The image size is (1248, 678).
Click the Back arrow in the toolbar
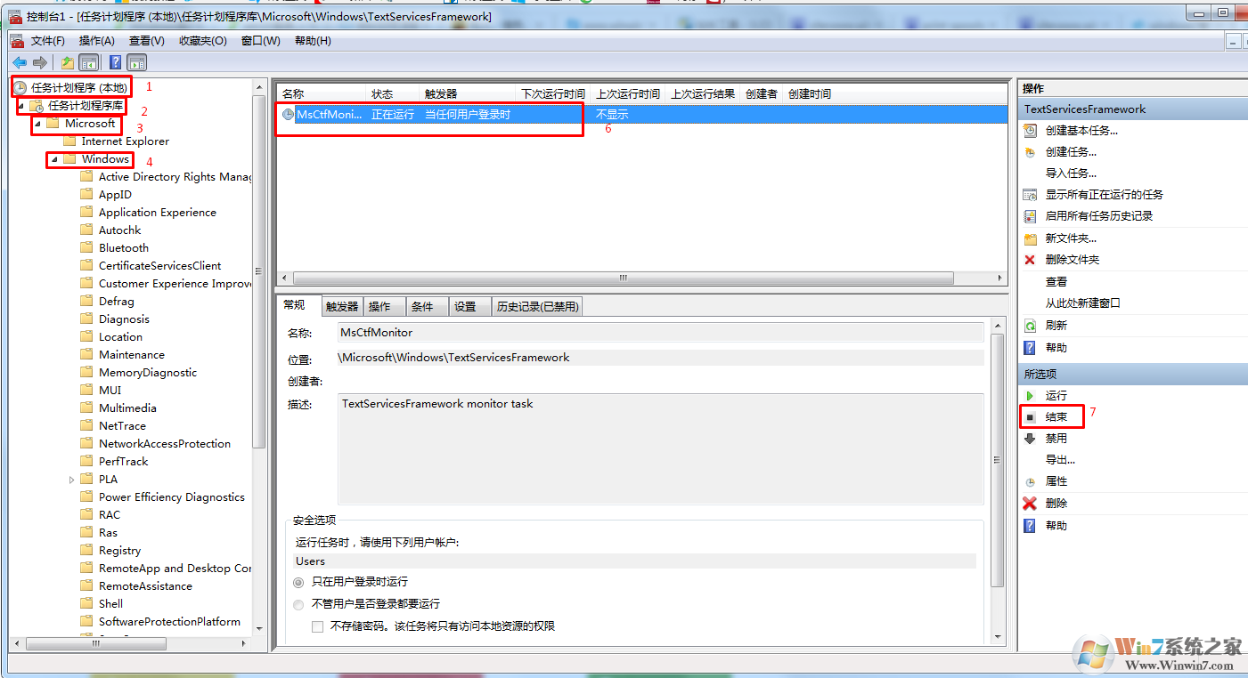click(x=19, y=62)
